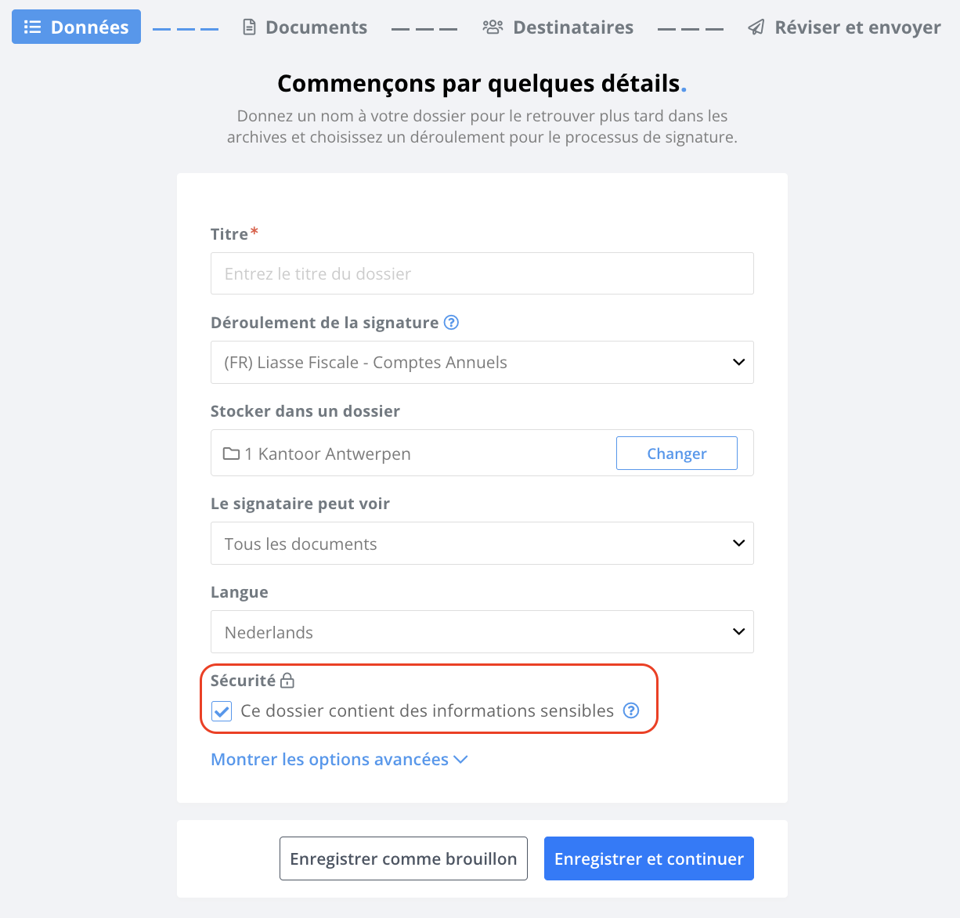
Task: Open help icon after informations sensibles label
Action: click(631, 710)
